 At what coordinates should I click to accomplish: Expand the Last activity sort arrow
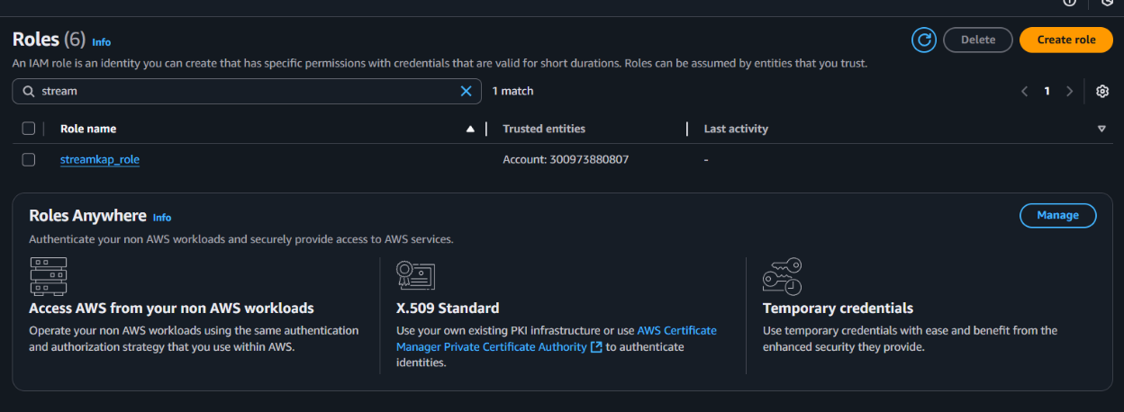1101,129
